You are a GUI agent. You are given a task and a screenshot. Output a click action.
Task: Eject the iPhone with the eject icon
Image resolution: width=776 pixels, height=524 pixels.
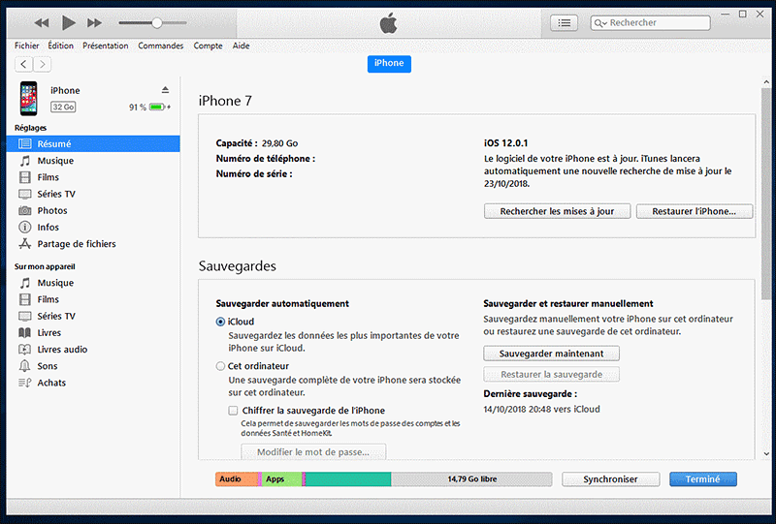tap(165, 90)
